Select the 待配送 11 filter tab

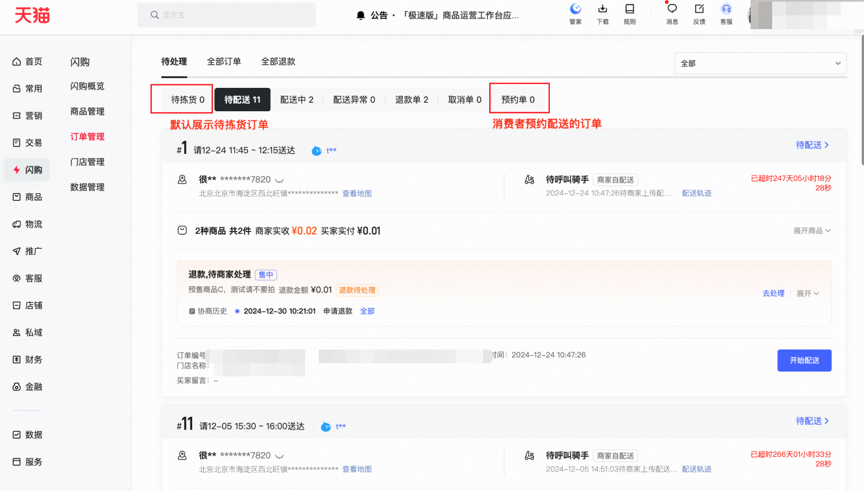242,100
